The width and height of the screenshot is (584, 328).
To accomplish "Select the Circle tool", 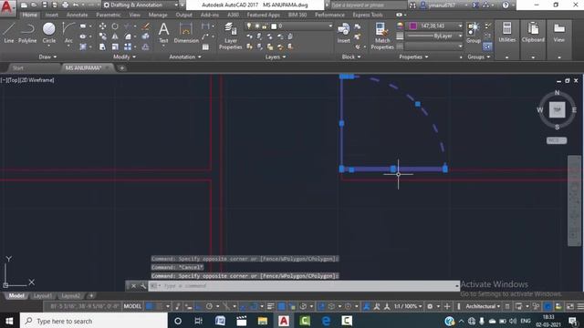I will pyautogui.click(x=48, y=33).
